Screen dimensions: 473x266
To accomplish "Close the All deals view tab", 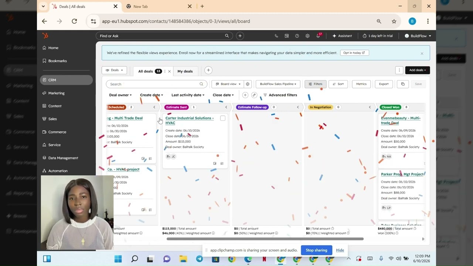I will [x=170, y=71].
